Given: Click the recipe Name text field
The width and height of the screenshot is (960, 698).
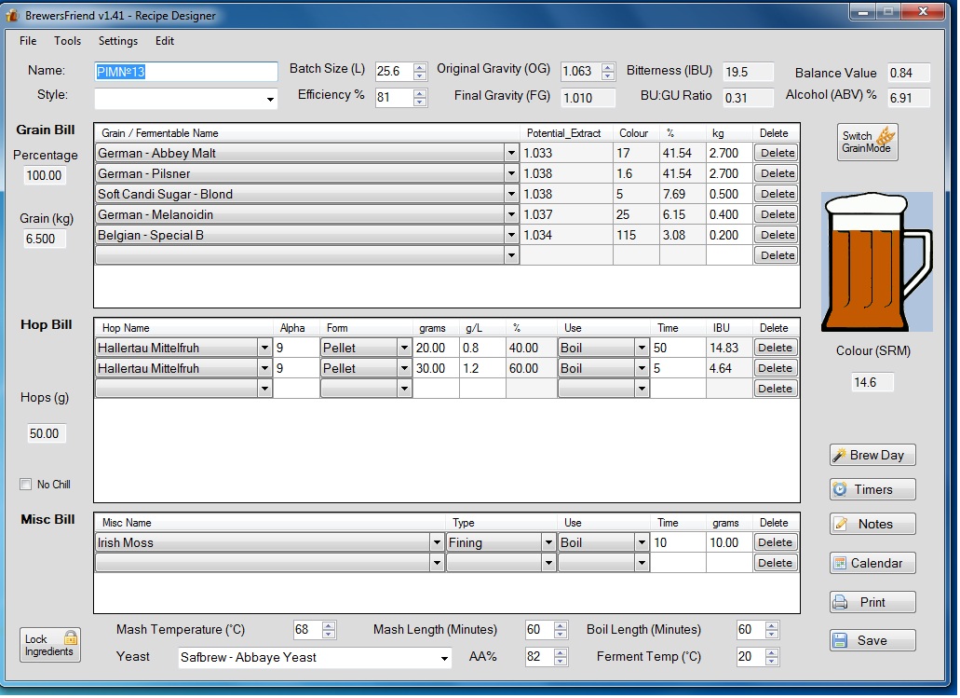Looking at the screenshot, I should pos(186,72).
